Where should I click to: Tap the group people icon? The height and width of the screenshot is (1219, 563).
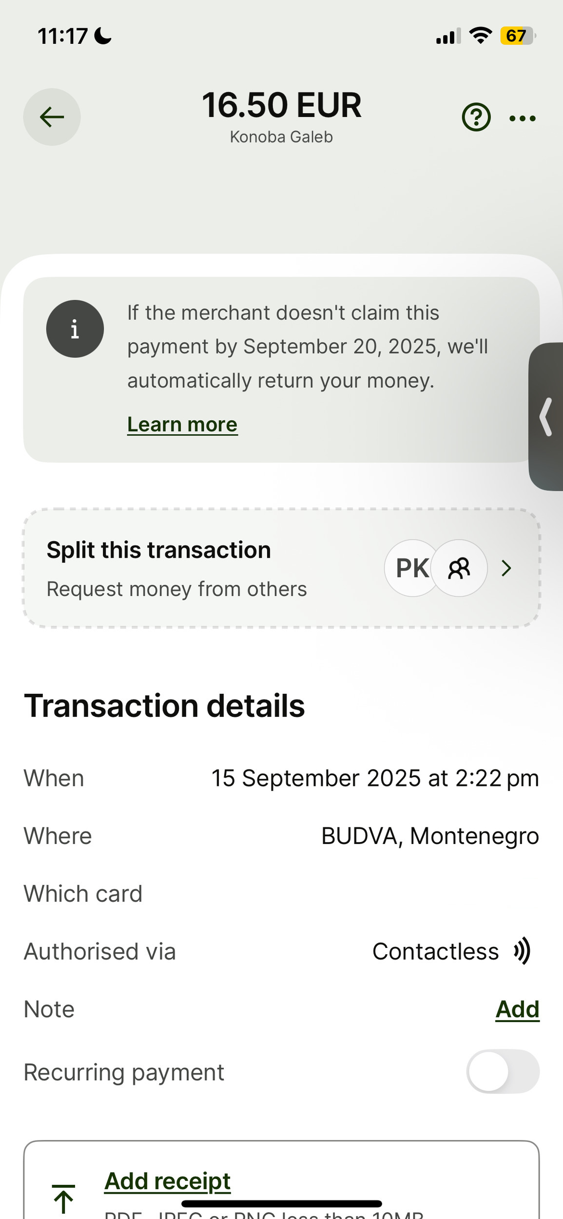(x=459, y=568)
